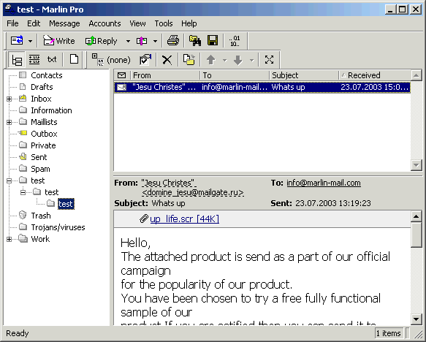
Task: Toggle the full-screen expand arrows icon
Action: click(269, 60)
